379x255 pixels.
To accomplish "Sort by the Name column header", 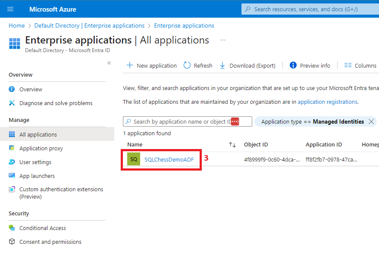I will [x=135, y=144].
